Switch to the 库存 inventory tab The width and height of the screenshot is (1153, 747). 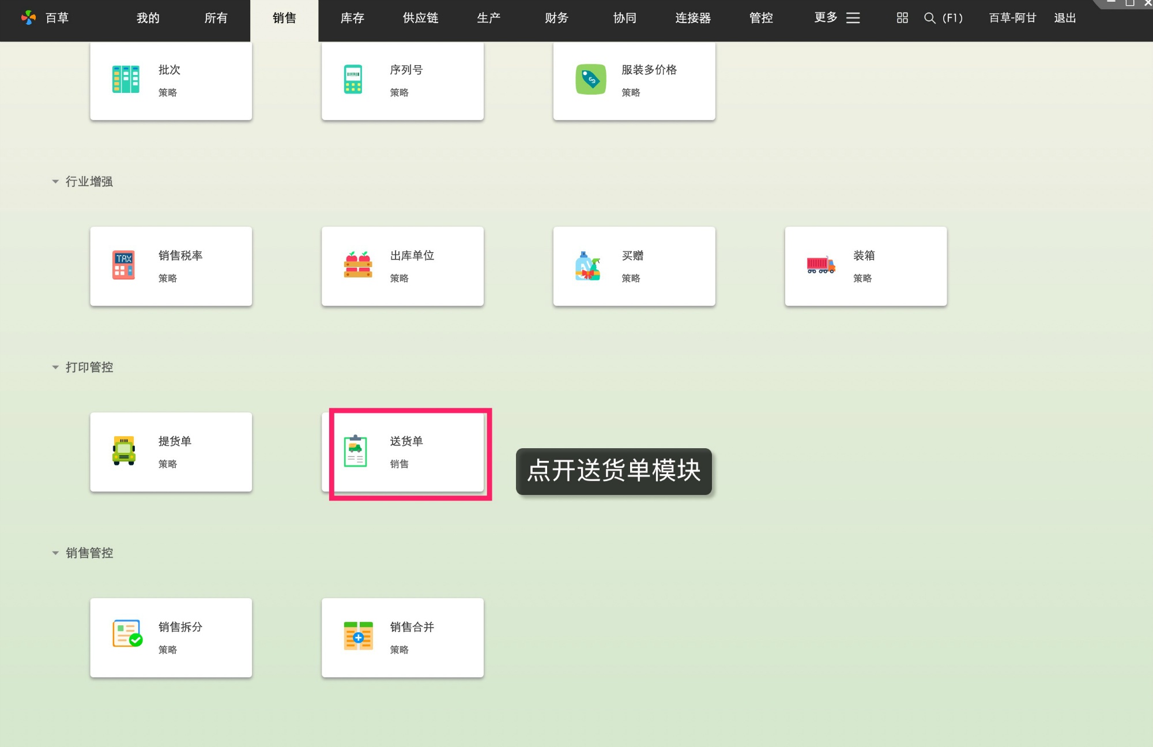(352, 18)
